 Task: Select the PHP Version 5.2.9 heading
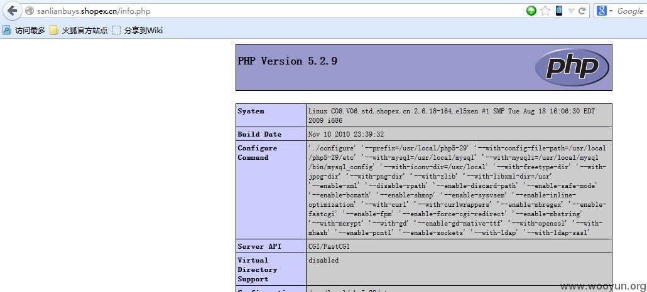(x=288, y=61)
